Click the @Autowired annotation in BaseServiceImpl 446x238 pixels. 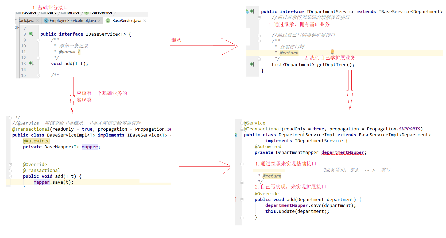[36, 141]
